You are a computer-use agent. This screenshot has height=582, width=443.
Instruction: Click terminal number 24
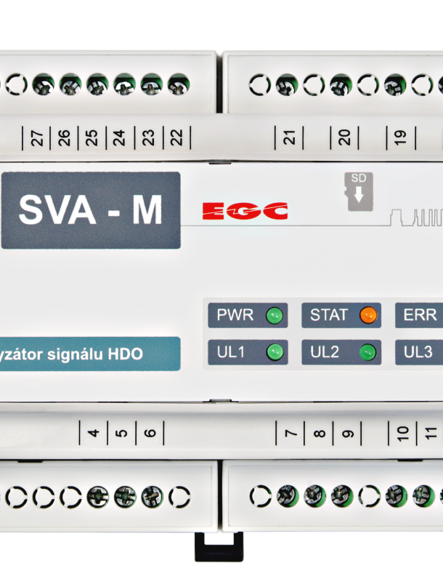pyautogui.click(x=119, y=137)
